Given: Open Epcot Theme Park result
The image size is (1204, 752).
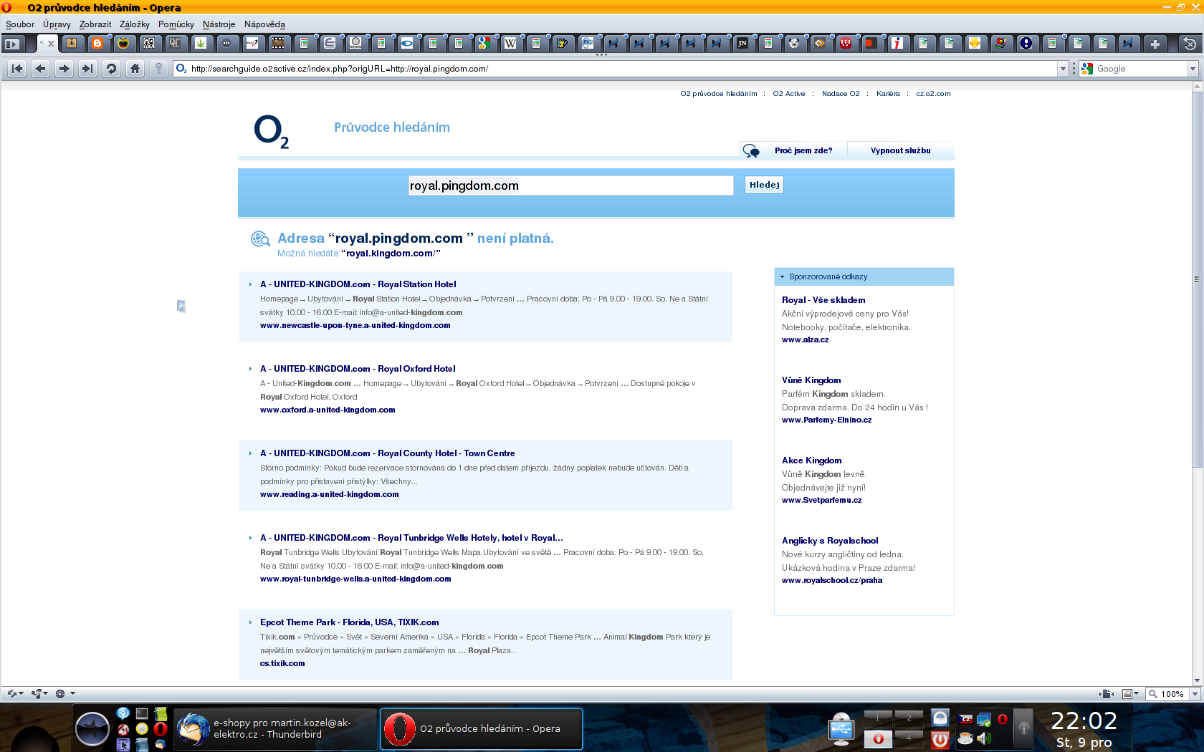Looking at the screenshot, I should click(350, 622).
